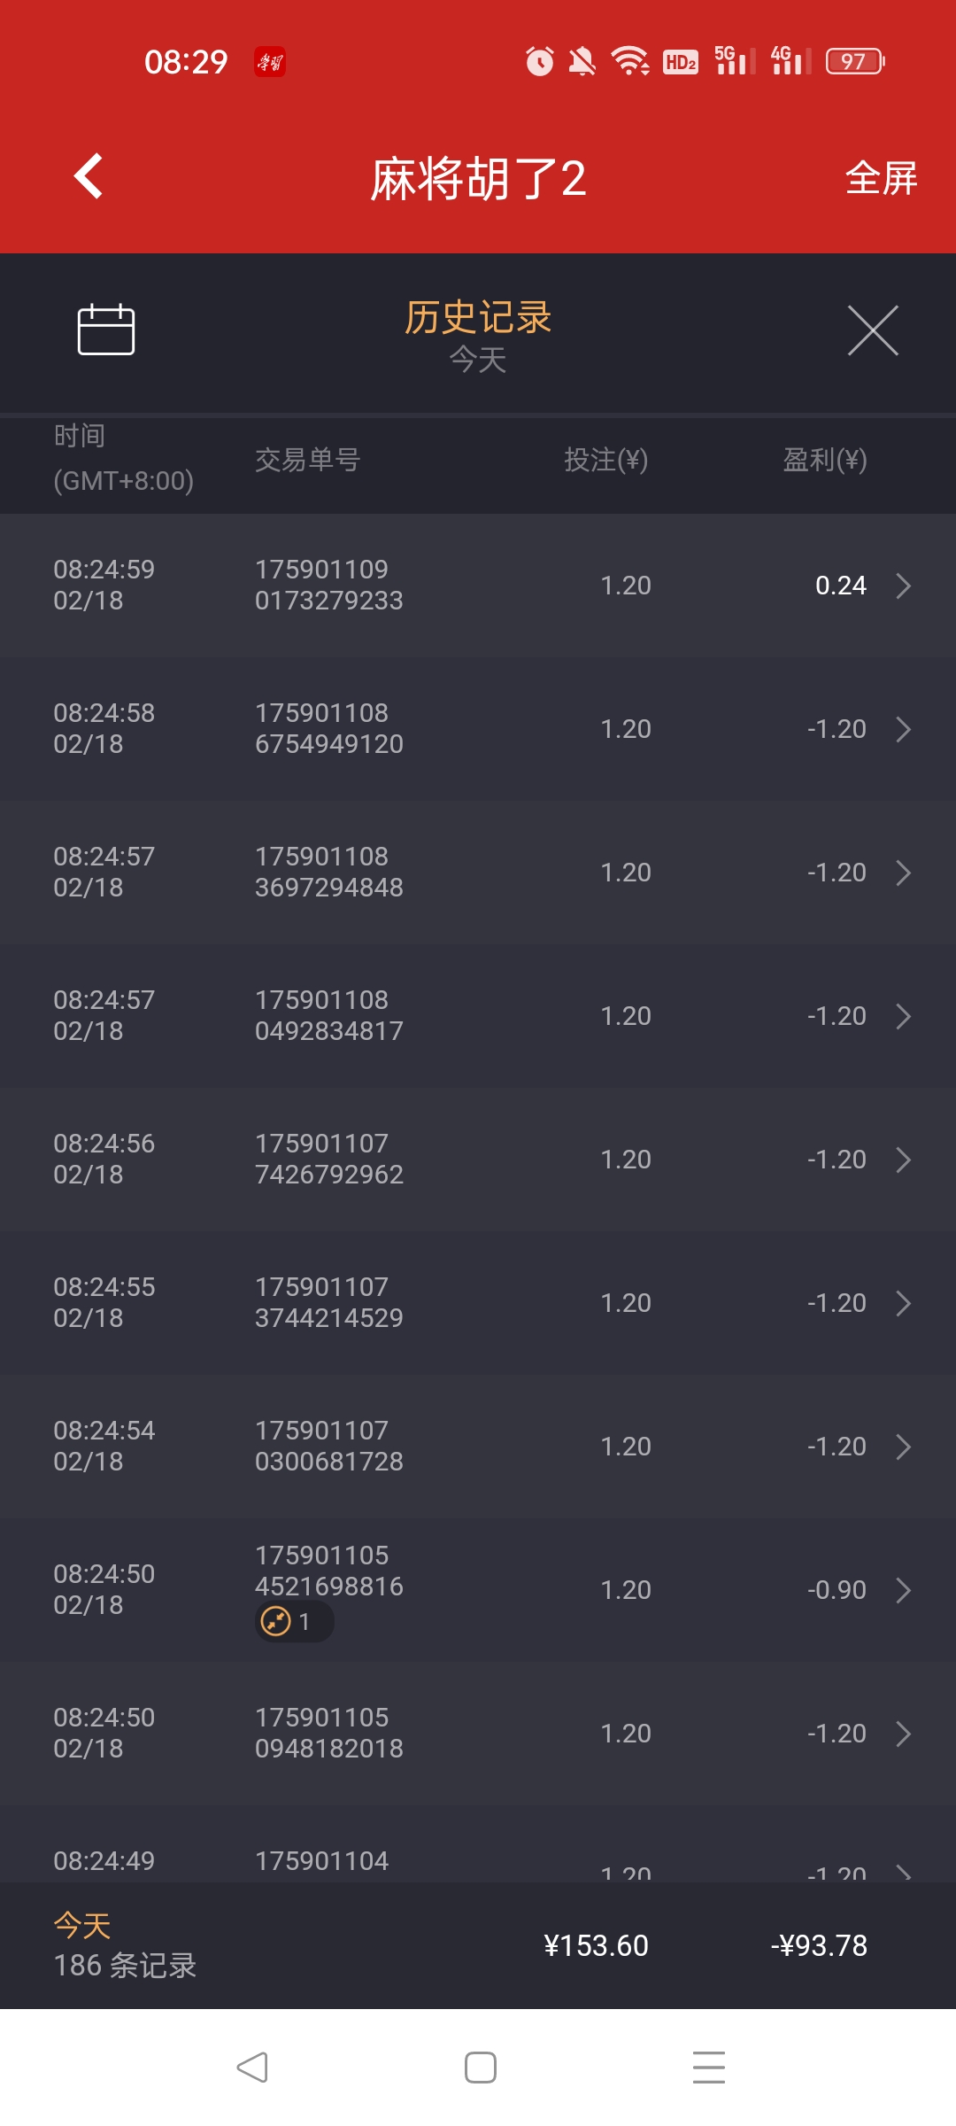The height and width of the screenshot is (2126, 956).
Task: Select order number ending 3697294848
Action: (329, 872)
